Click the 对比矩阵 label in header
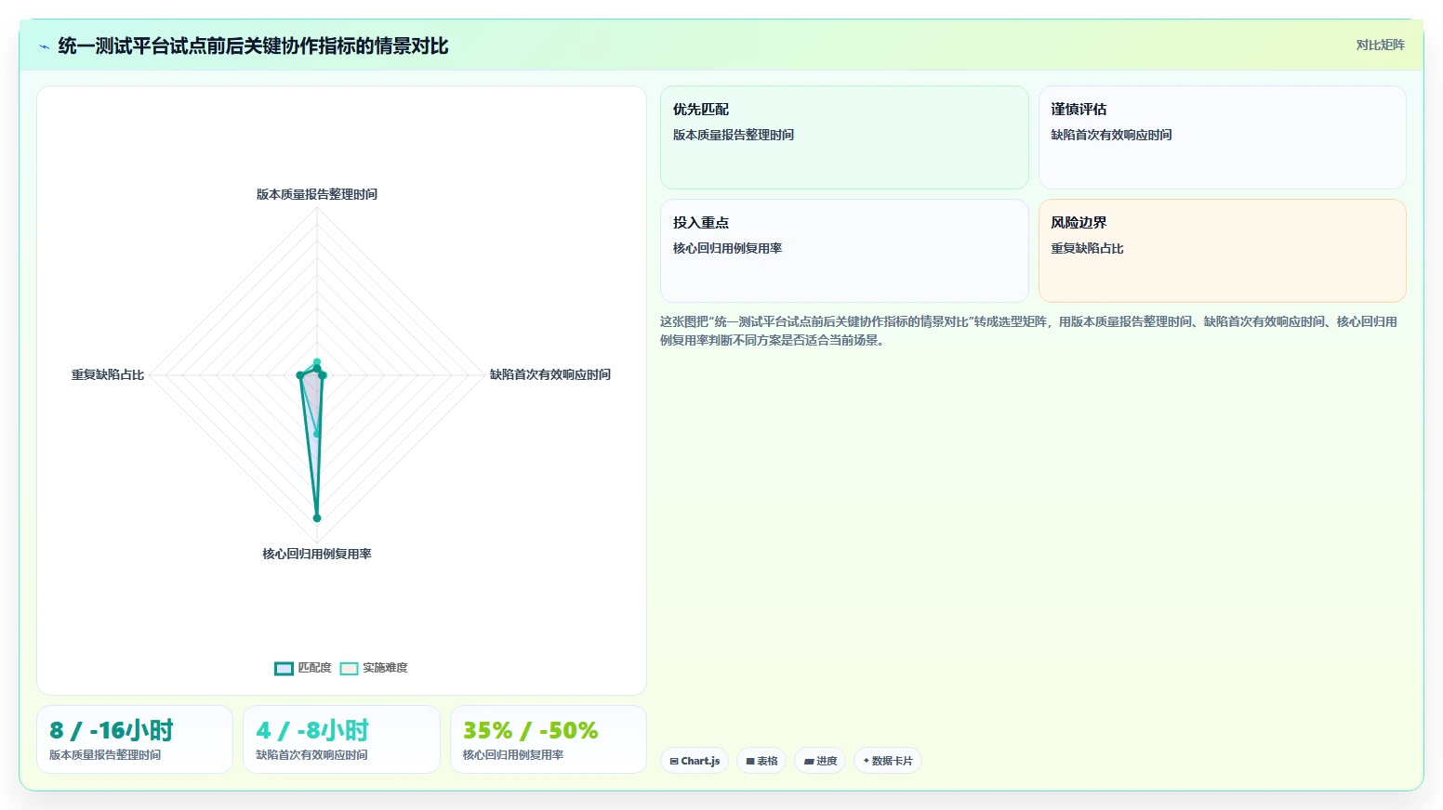 [x=1380, y=45]
